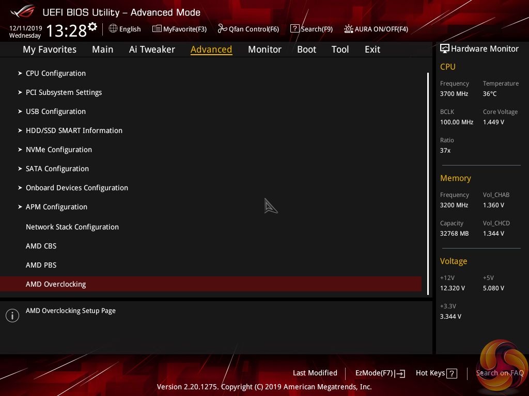Viewport: 529px width, 396px height.
Task: Click the settings gear beside the clock
Action: tap(92, 26)
